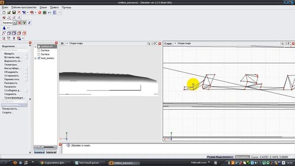This screenshot has height=166, width=295.
Task: Open the Файл menu
Action: coord(5,7)
